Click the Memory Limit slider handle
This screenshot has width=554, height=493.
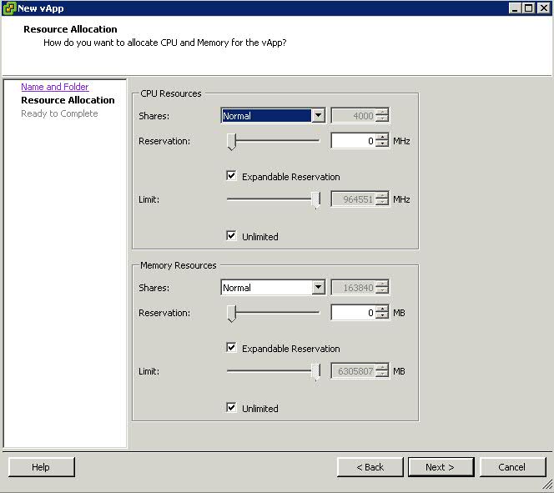point(316,372)
